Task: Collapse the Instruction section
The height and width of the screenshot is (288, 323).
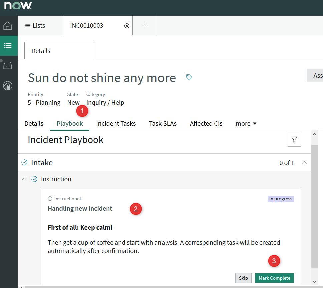Action: tap(24, 179)
